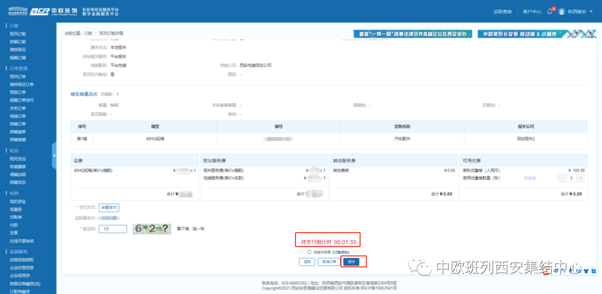Image resolution: width=602 pixels, height=294 pixels.
Task: Open 企业经营信息 in the sidebar
Action: [x=22, y=268]
